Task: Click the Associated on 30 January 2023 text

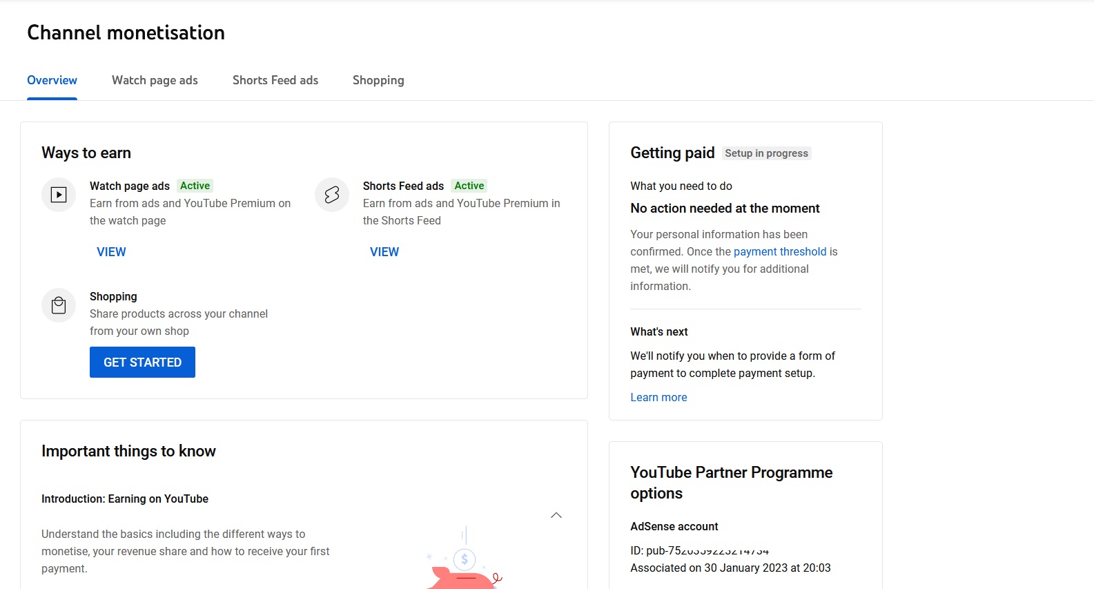Action: coord(730,568)
